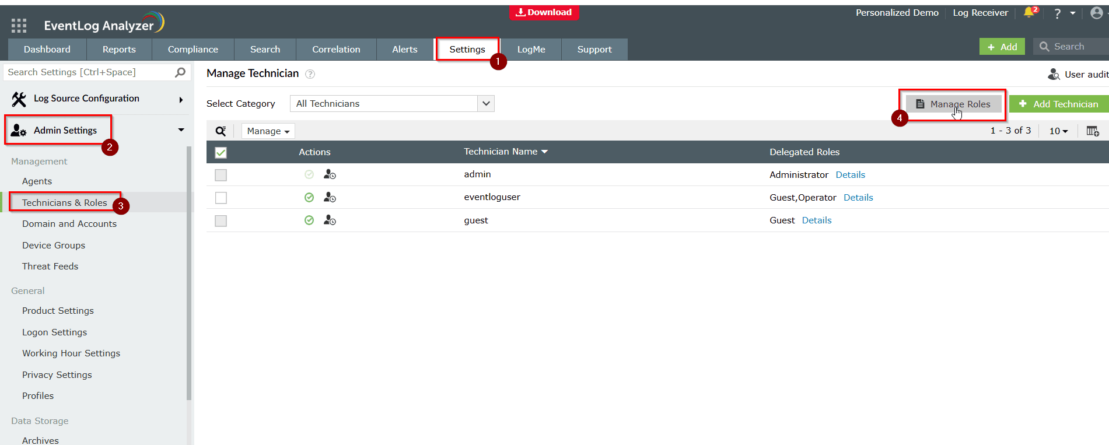The height and width of the screenshot is (445, 1109).
Task: Click the magnifier in Search Settings box
Action: [180, 72]
